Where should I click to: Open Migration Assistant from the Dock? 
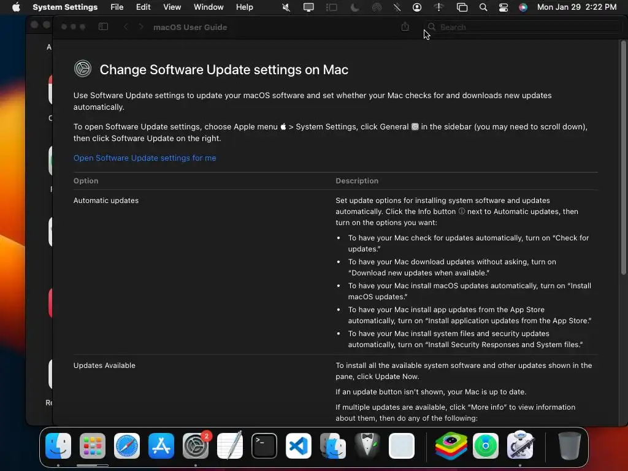[333, 446]
